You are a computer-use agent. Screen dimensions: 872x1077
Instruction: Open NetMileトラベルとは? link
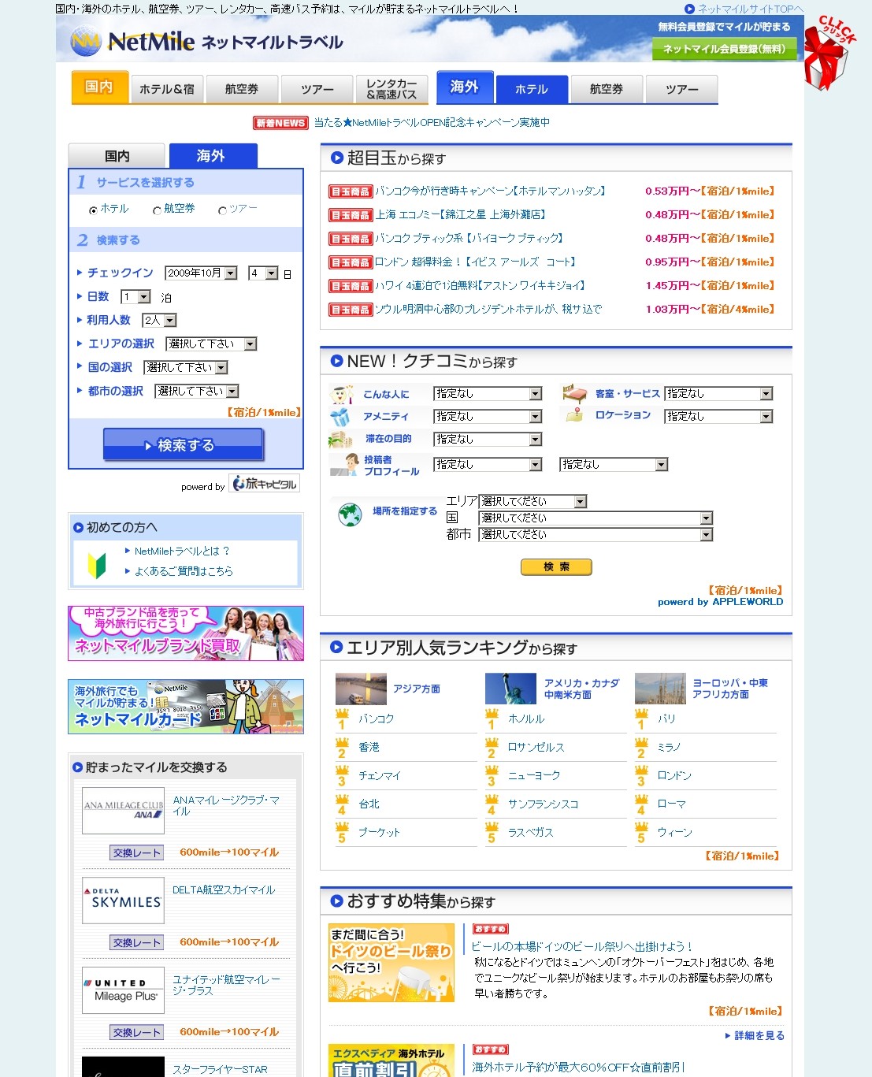tap(182, 551)
